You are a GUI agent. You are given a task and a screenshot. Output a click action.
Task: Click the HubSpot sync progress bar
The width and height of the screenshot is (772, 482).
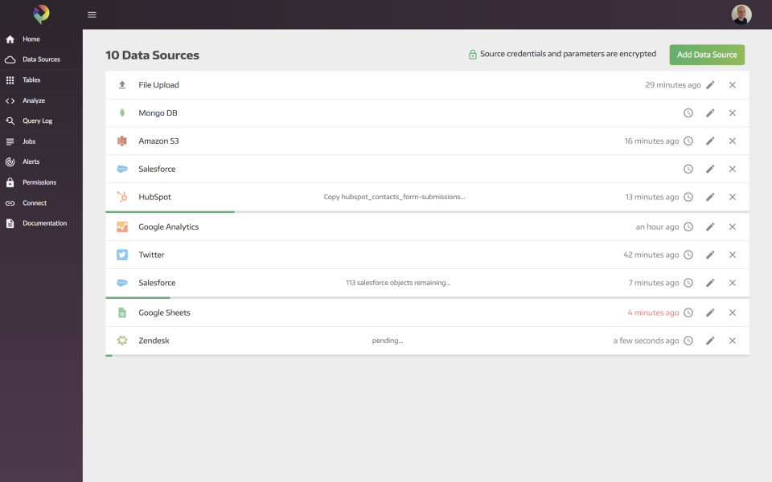click(170, 212)
